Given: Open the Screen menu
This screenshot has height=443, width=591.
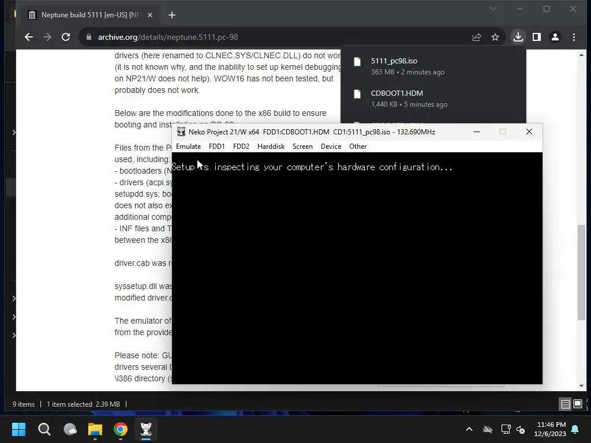Looking at the screenshot, I should (302, 147).
